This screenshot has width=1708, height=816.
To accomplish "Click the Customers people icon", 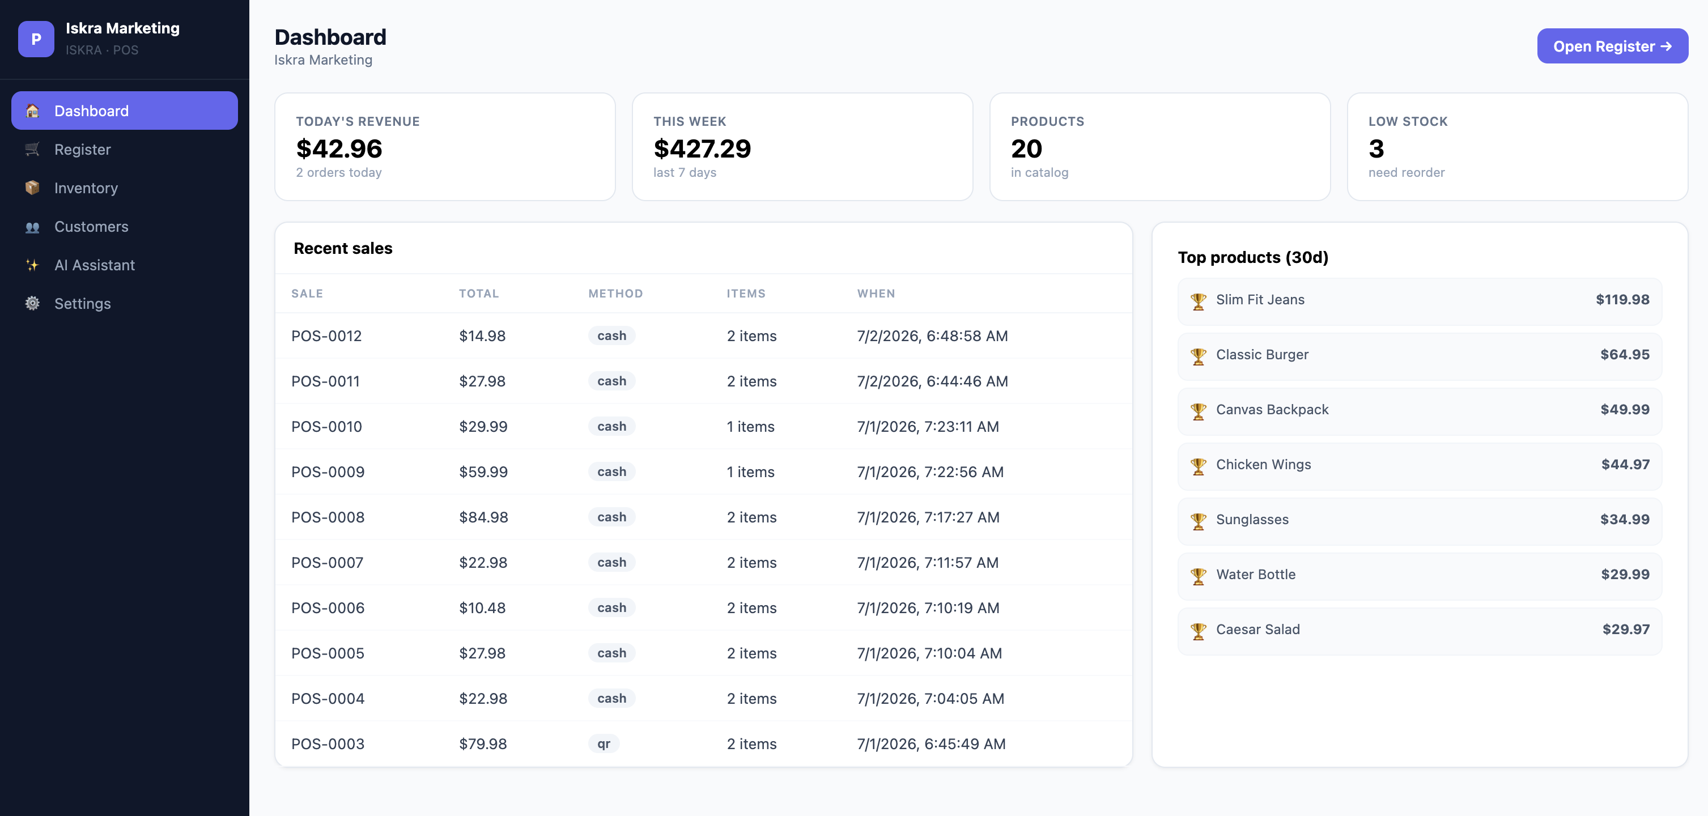I will 32,227.
